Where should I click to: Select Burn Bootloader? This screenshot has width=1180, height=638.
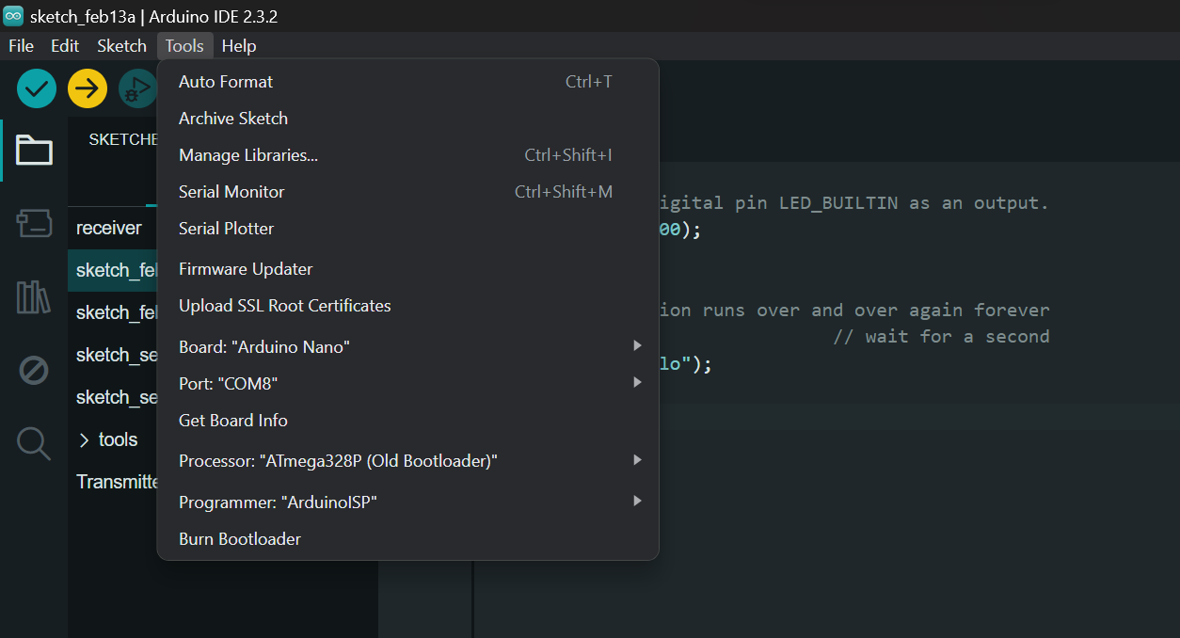[x=239, y=538]
